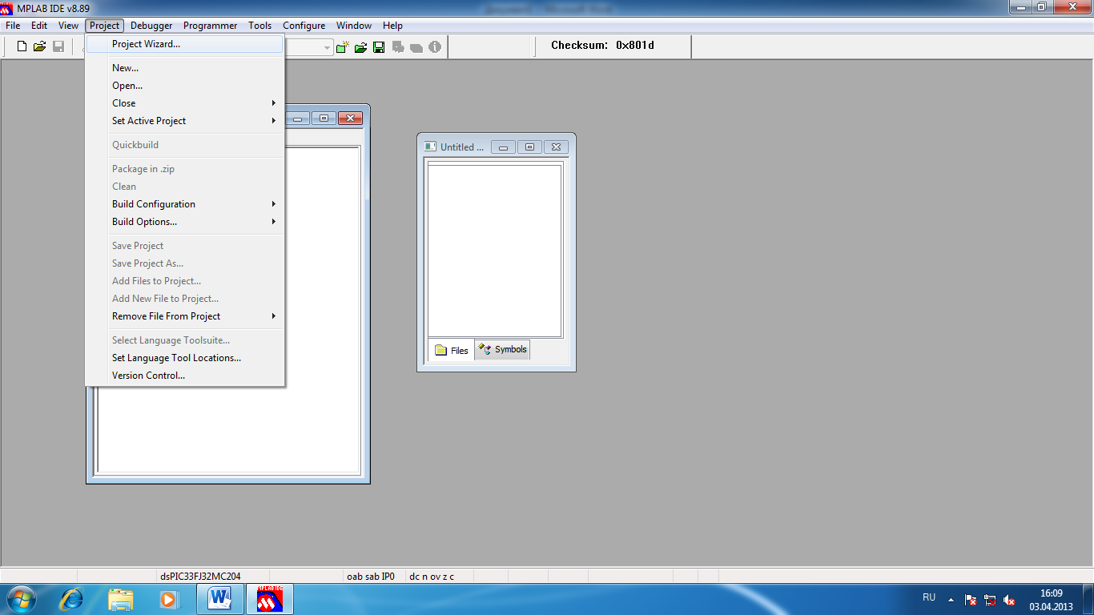Click dsPIC33FJ32MC204 in the status bar
Image resolution: width=1094 pixels, height=615 pixels.
pos(200,576)
